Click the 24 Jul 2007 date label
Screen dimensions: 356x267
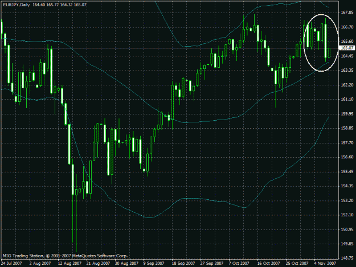11,263
